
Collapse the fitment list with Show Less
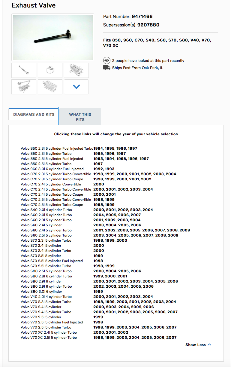[x=198, y=345]
